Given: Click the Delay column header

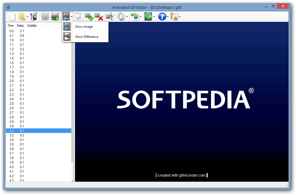Looking at the screenshot, I should (x=20, y=25).
